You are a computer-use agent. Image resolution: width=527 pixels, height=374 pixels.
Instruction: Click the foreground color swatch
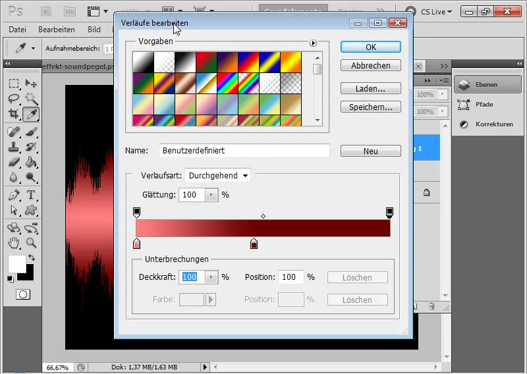tap(16, 263)
